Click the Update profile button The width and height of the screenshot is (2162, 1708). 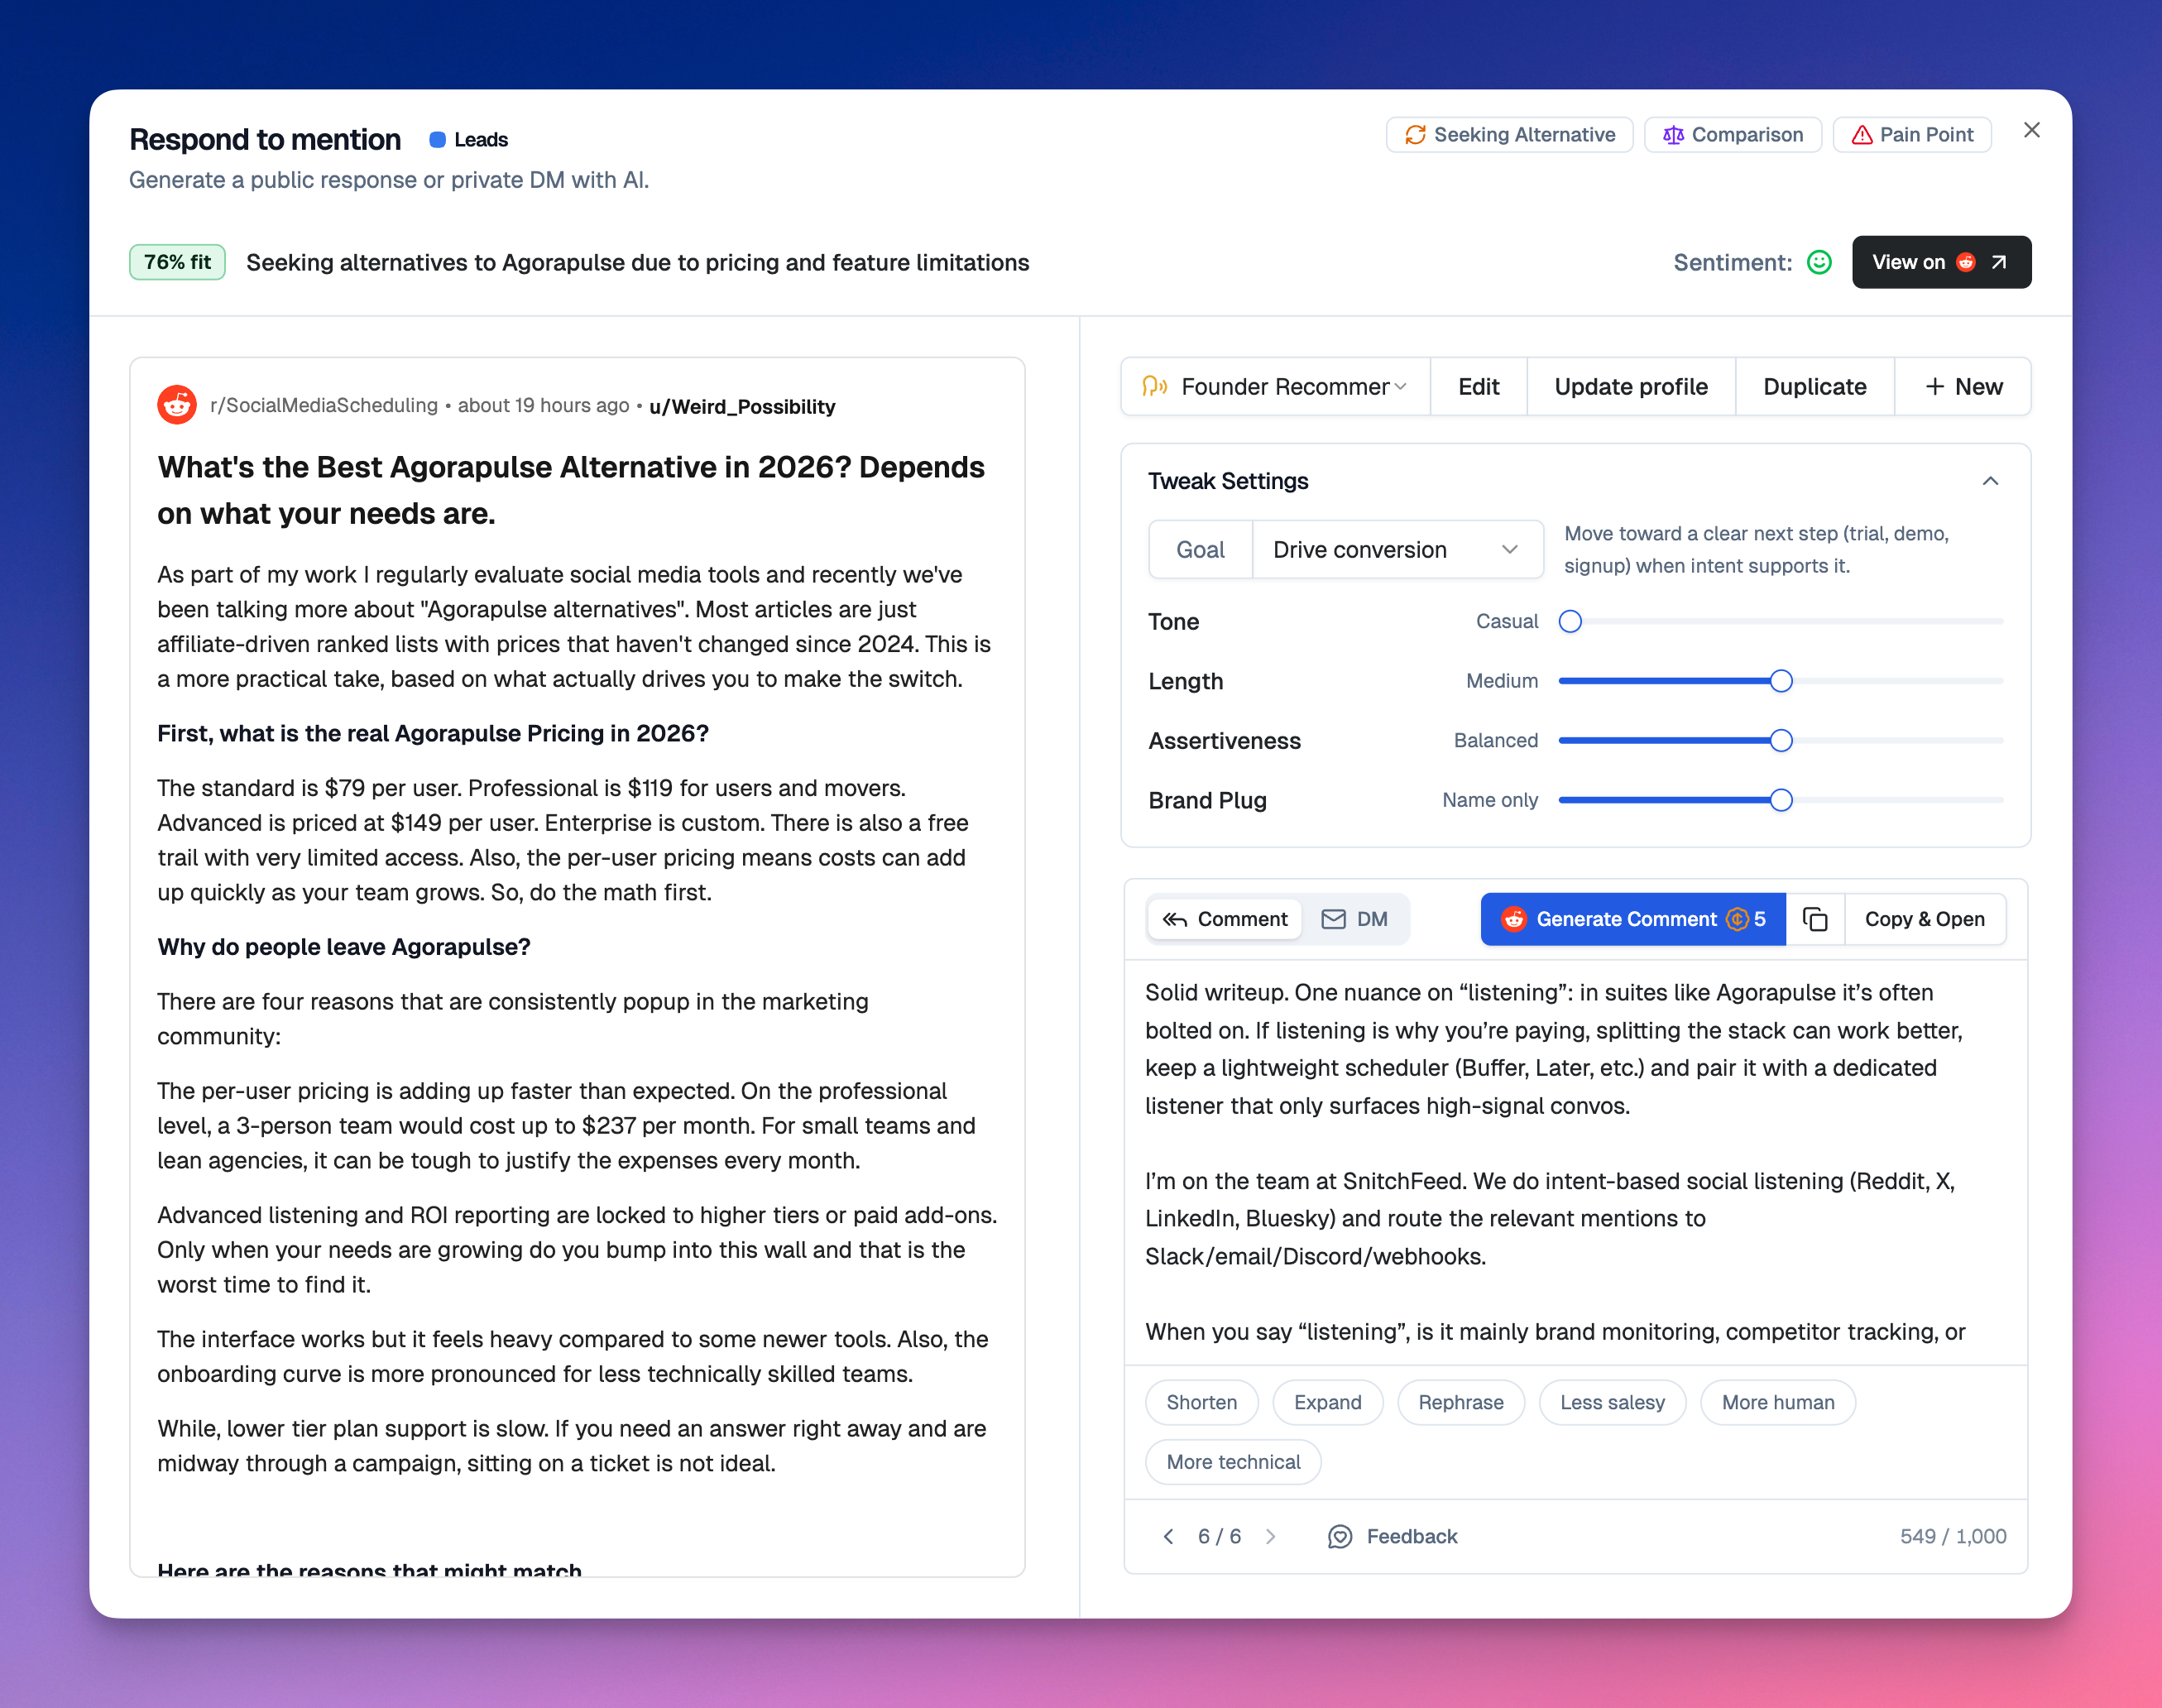click(1630, 386)
